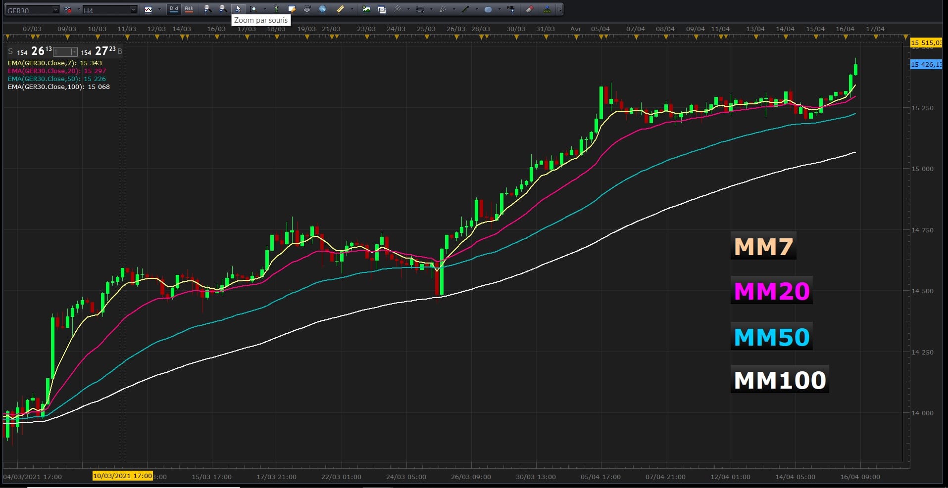
Task: Expand the Fibonacci tool dropdown arrow
Action: [431, 9]
